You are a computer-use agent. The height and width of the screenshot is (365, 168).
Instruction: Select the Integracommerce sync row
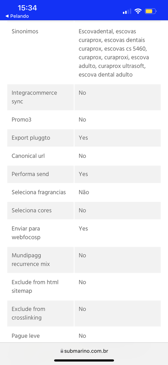coord(84,97)
